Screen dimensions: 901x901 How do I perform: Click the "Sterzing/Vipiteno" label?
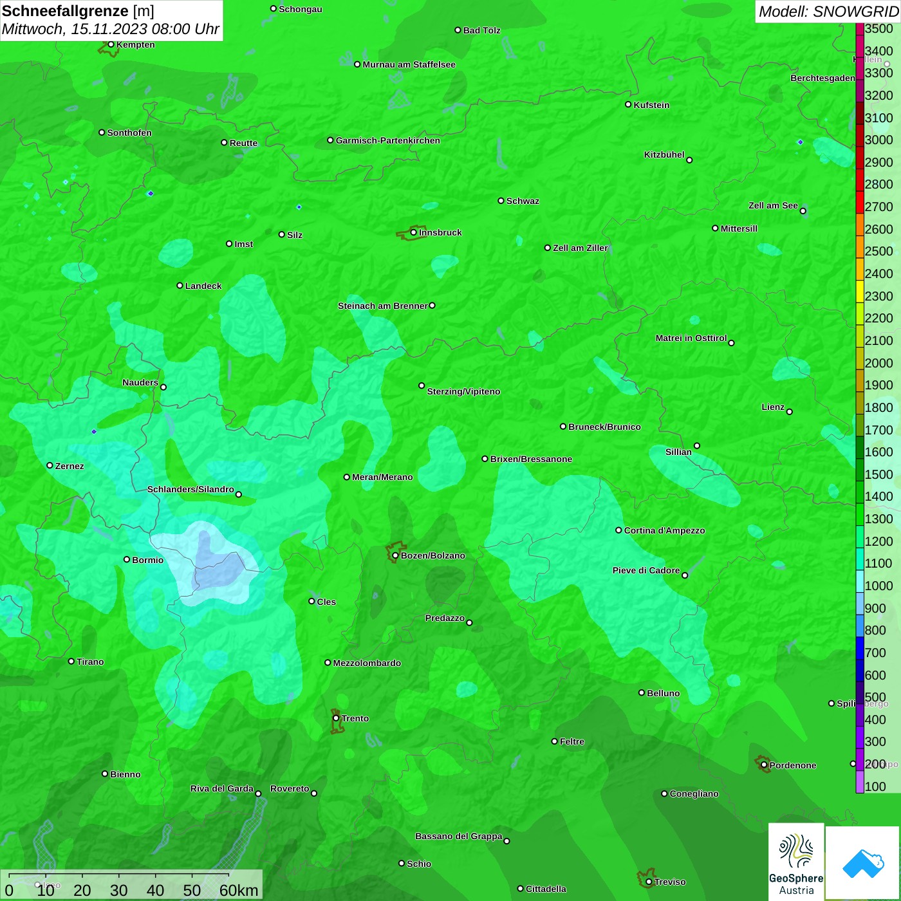(463, 391)
